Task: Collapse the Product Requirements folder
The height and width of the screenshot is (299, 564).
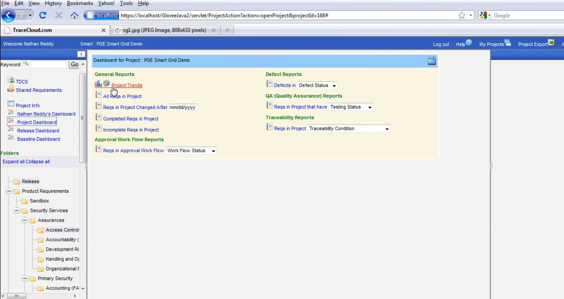Action: pos(9,191)
